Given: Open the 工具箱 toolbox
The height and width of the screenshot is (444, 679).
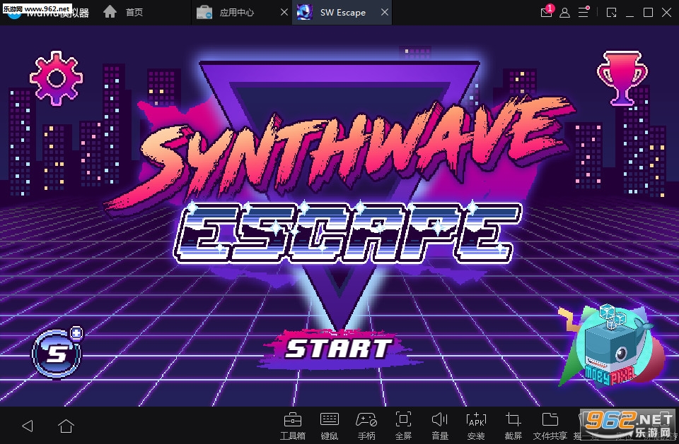Looking at the screenshot, I should (x=293, y=426).
